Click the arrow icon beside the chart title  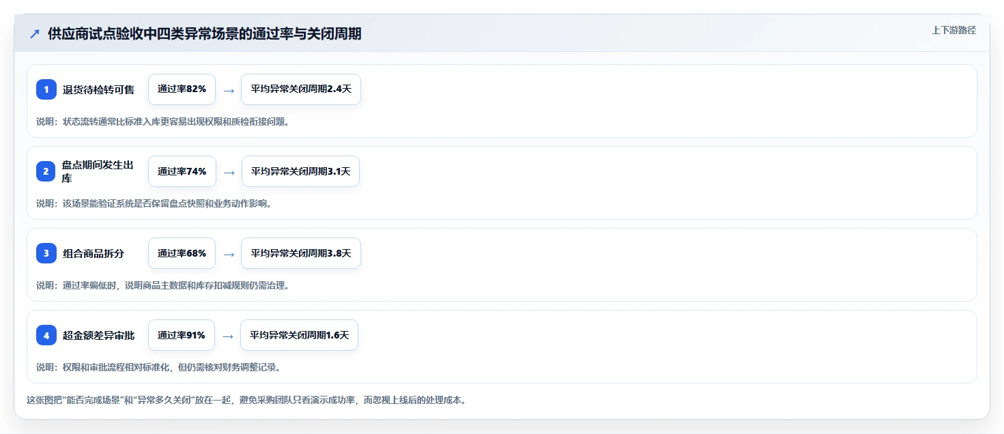click(x=35, y=34)
